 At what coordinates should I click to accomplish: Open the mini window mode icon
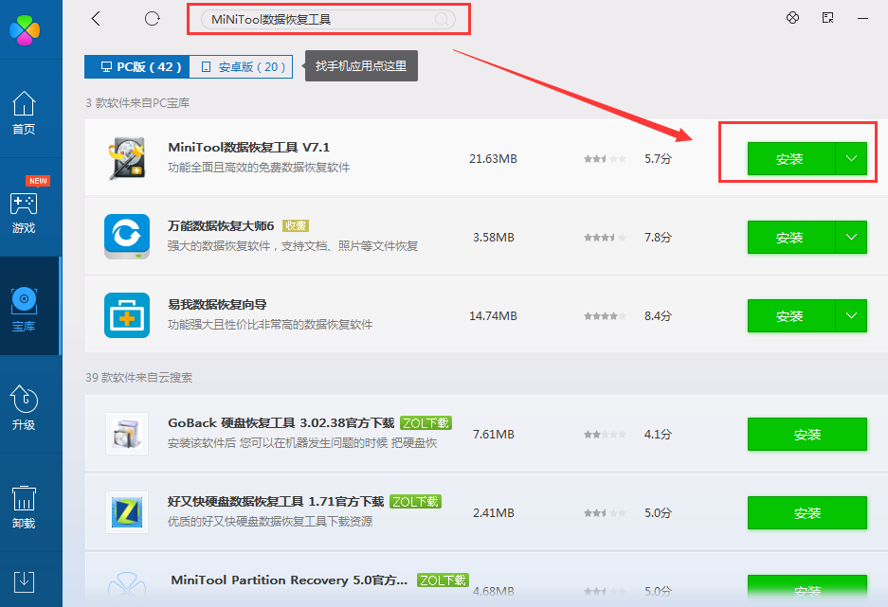pyautogui.click(x=827, y=18)
